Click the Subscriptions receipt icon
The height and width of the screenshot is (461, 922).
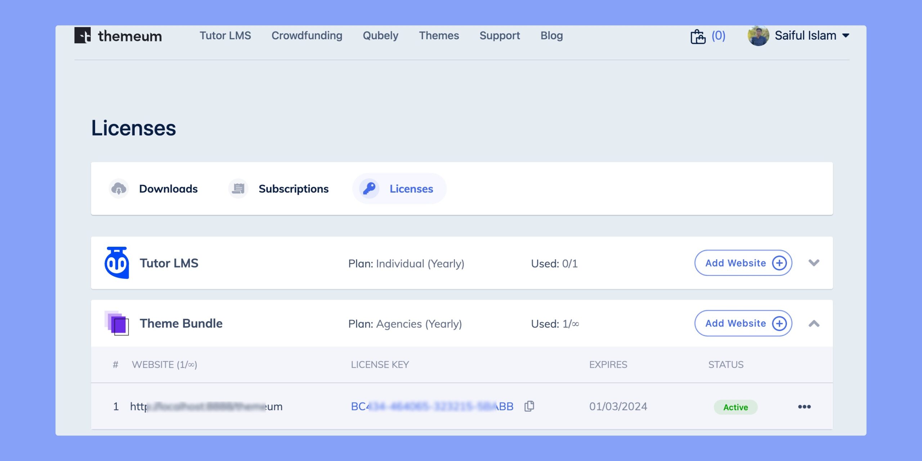(238, 188)
